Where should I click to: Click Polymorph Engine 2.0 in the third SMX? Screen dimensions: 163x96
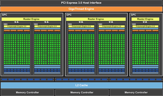pyautogui.click(x=81, y=26)
